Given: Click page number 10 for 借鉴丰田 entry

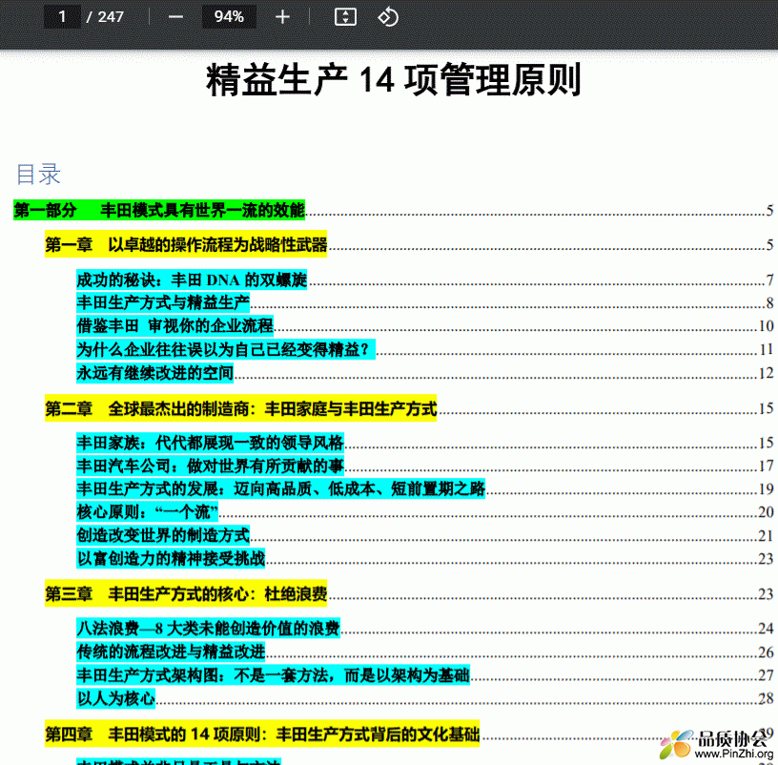Looking at the screenshot, I should coord(767,325).
